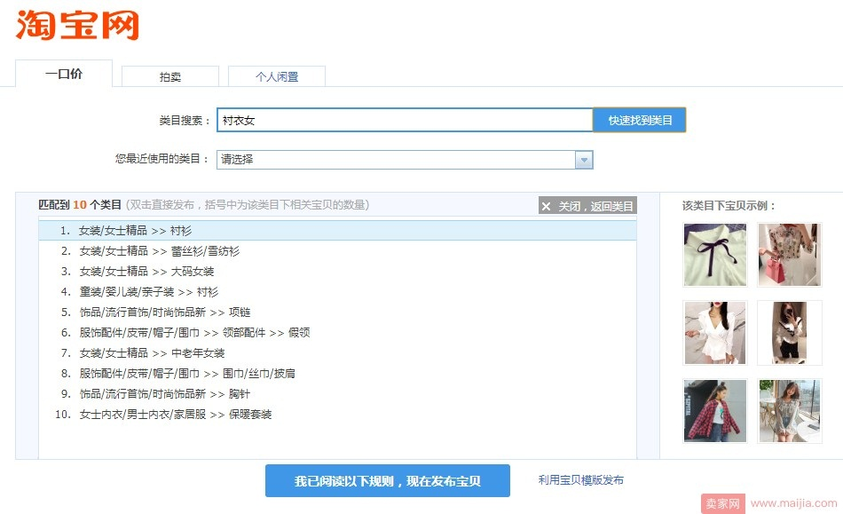
Task: Click the dropdown arrow of 请选择
Action: coord(584,160)
